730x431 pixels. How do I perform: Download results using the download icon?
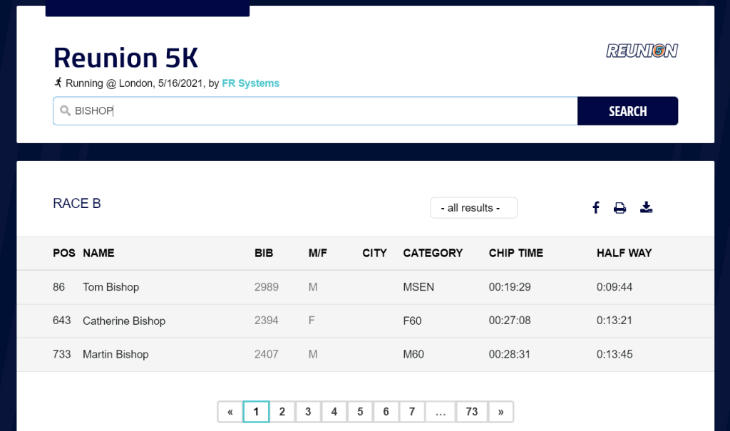pos(646,207)
